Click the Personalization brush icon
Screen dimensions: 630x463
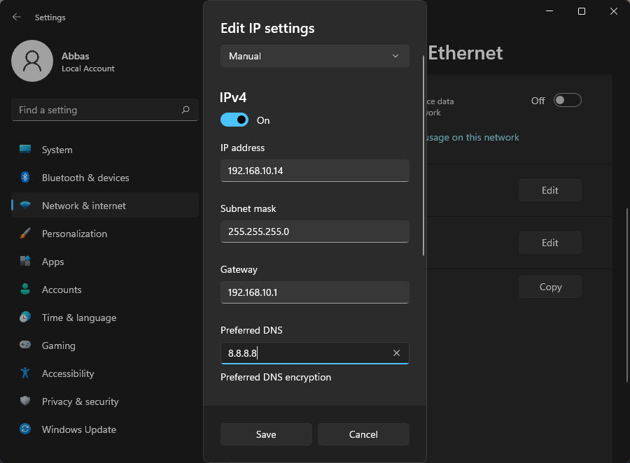27,234
